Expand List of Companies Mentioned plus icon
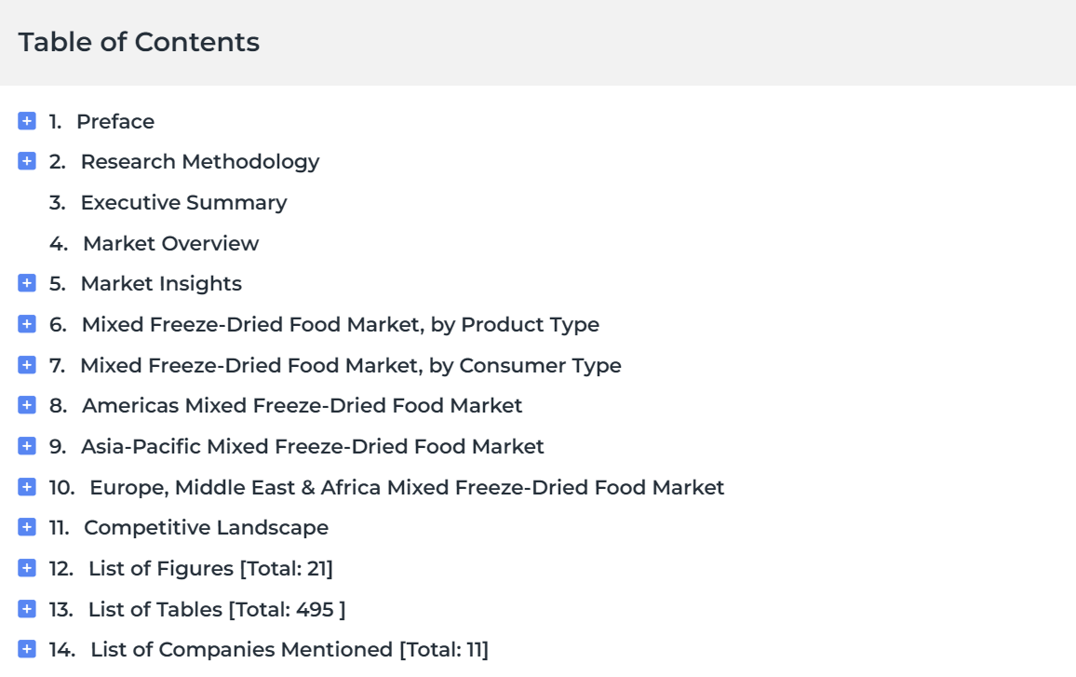The image size is (1076, 677). (x=27, y=649)
